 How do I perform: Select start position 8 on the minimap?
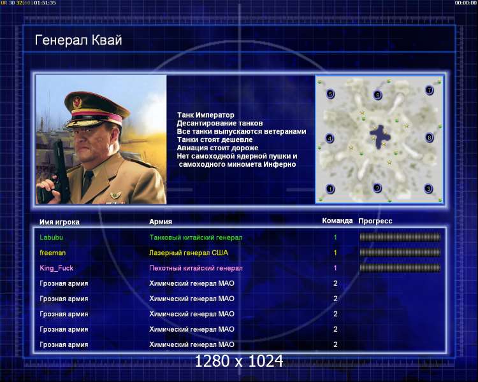tap(430, 138)
